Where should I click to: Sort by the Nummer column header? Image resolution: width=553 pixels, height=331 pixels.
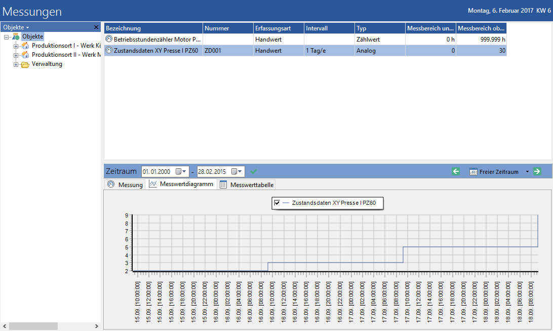[x=228, y=28]
